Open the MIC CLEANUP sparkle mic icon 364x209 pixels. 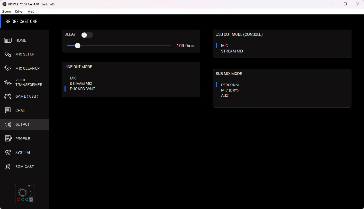(8, 68)
